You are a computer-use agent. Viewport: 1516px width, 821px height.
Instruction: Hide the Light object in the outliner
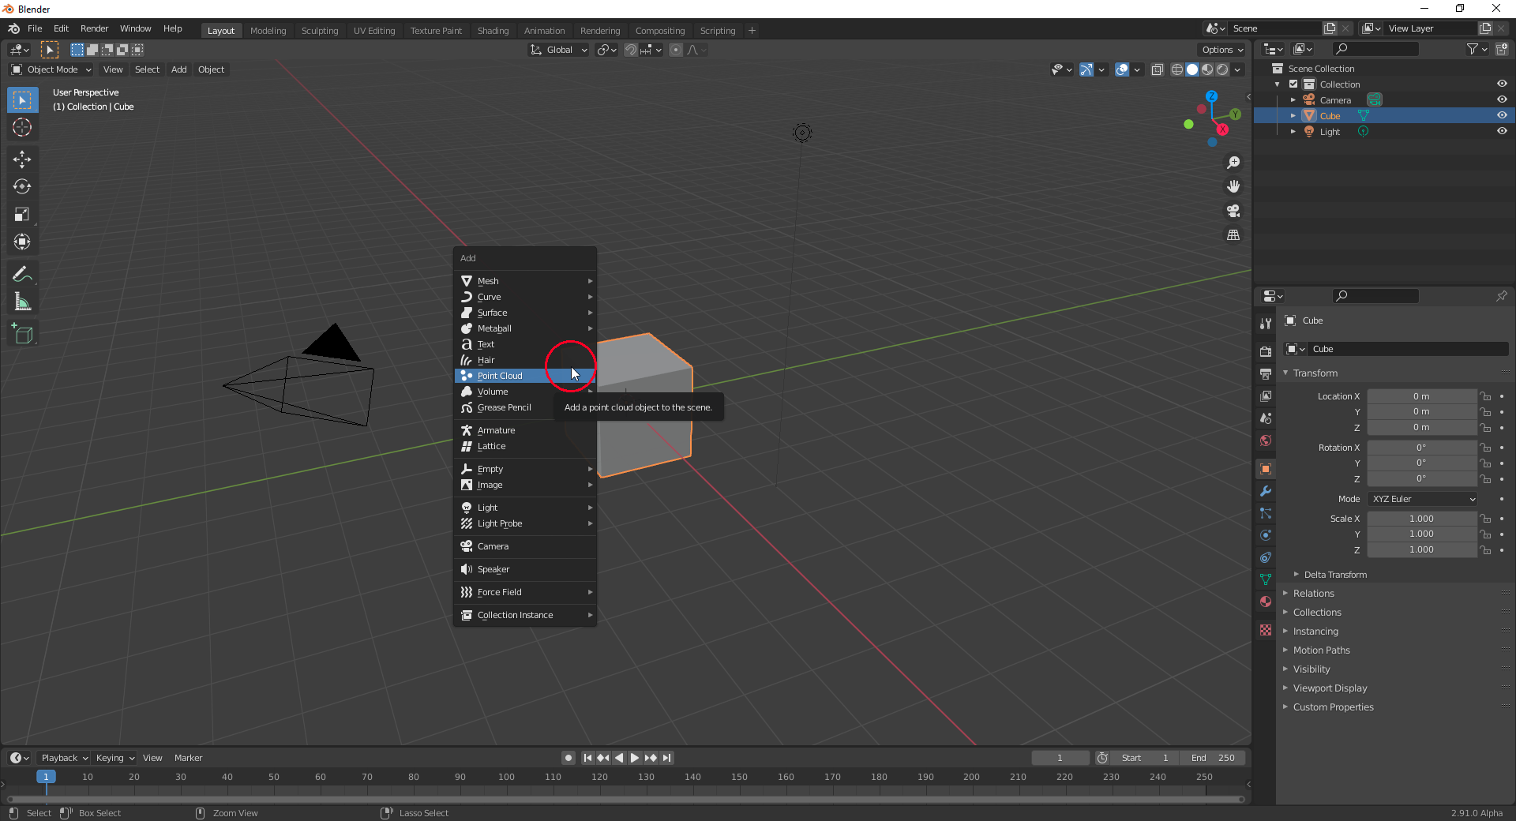pyautogui.click(x=1502, y=131)
